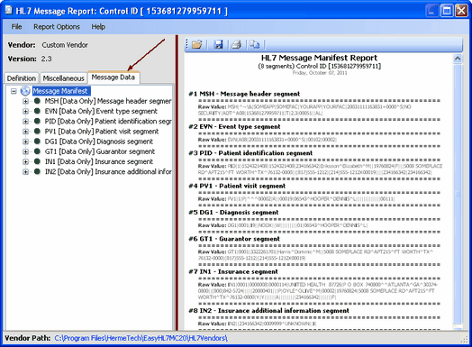Select EVN [Data Only] Event type row
472x347 pixels.
pos(101,111)
